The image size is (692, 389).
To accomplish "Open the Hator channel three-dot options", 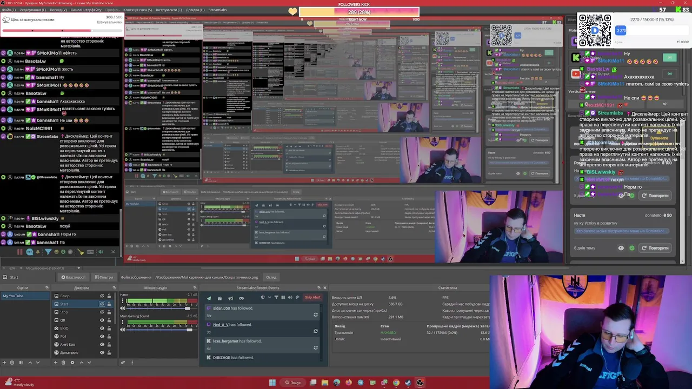I will pos(122,300).
